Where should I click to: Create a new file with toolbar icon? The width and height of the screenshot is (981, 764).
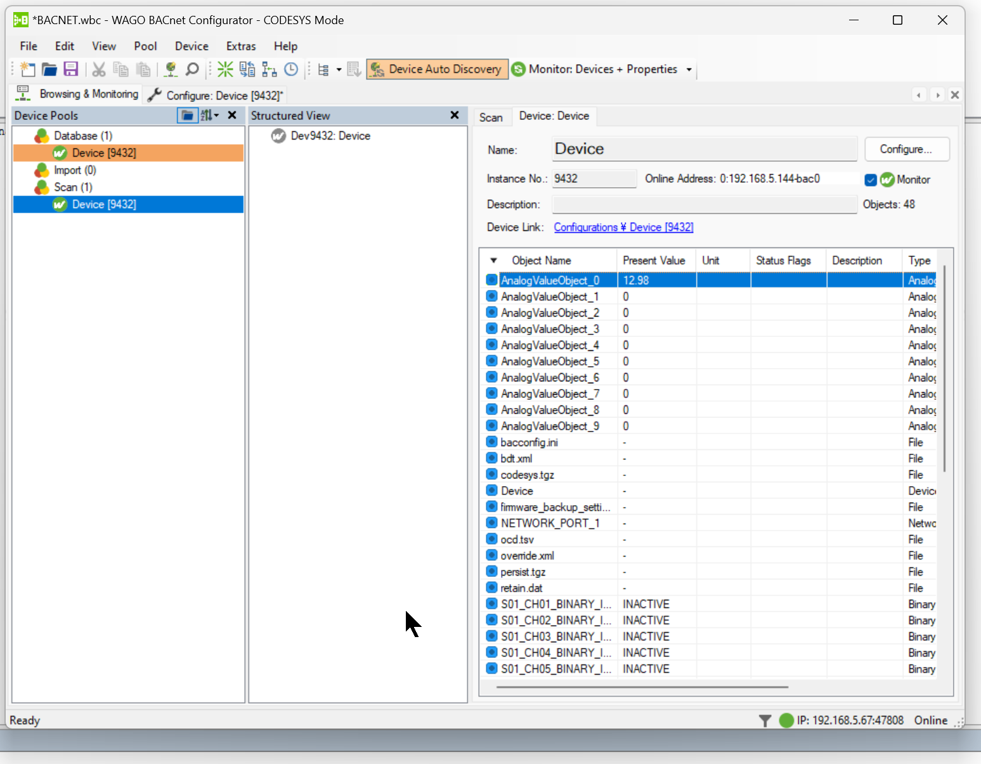[x=27, y=69]
